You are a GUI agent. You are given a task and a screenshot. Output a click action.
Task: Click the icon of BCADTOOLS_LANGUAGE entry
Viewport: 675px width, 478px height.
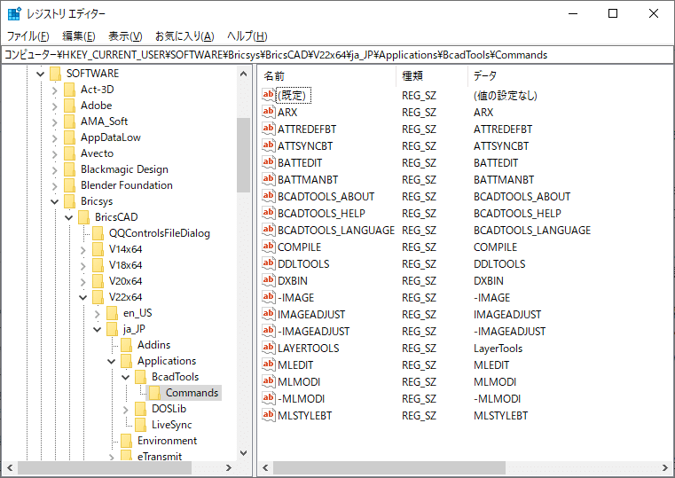click(x=268, y=230)
